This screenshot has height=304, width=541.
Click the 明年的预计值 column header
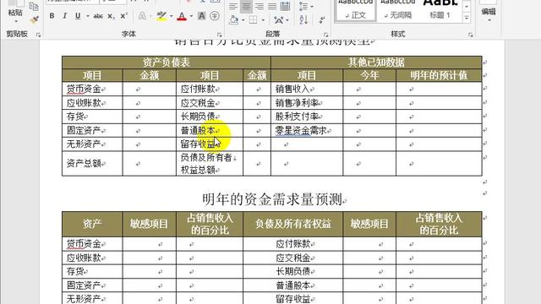pos(439,75)
